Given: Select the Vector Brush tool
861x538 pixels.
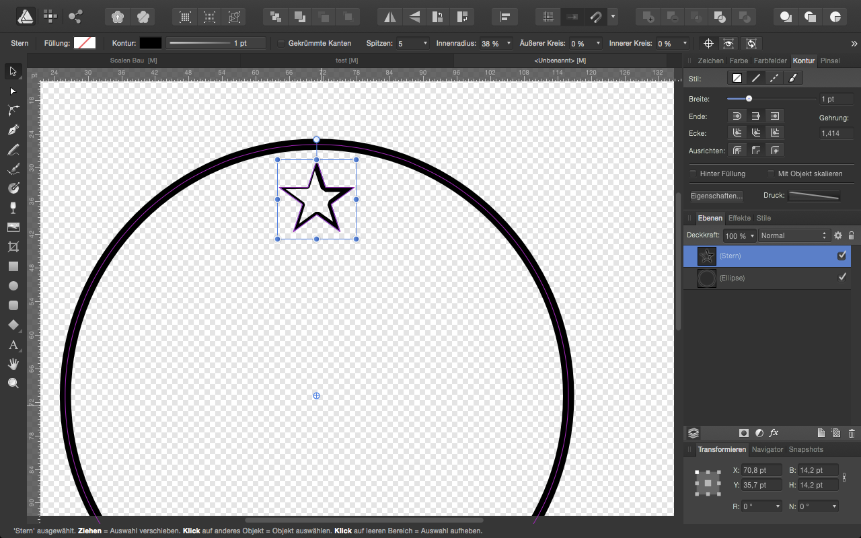Looking at the screenshot, I should click(13, 169).
